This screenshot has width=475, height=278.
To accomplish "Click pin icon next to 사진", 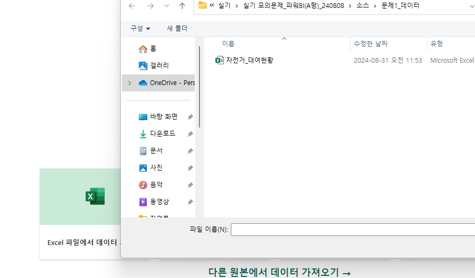I will [x=190, y=168].
